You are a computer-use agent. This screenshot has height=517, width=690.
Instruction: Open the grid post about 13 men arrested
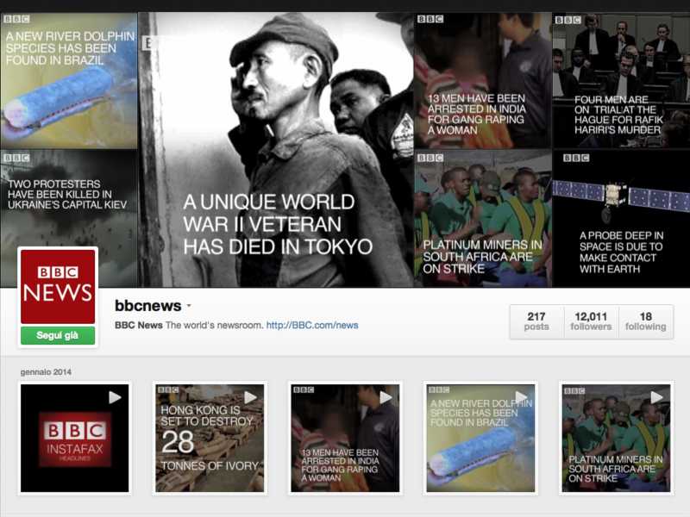[346, 439]
